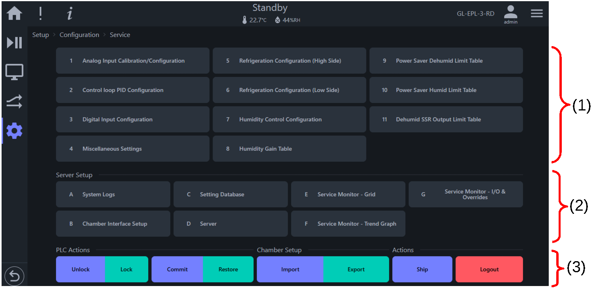Open the hamburger menu

point(537,13)
